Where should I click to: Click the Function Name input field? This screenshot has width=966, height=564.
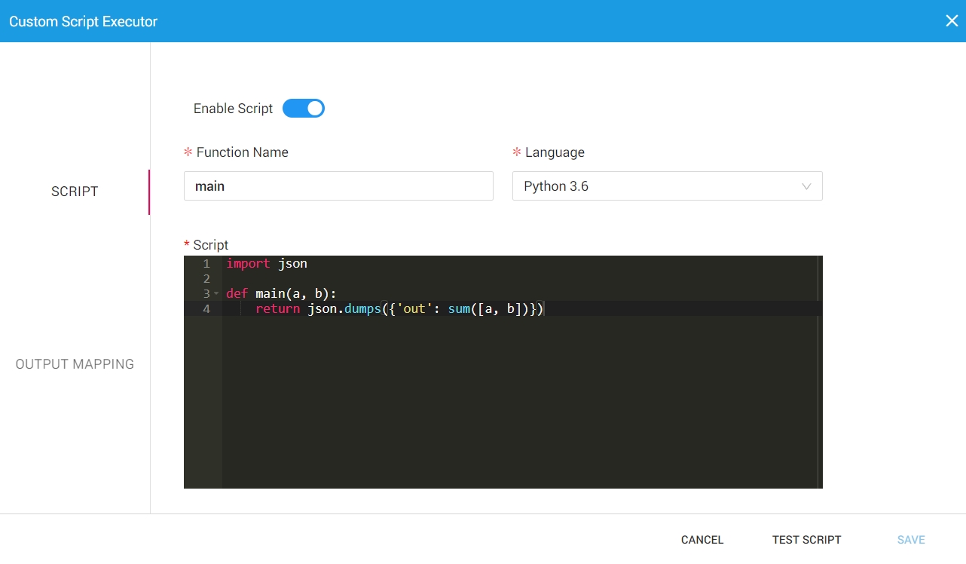[338, 186]
